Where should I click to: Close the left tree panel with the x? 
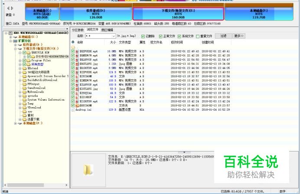pos(67,29)
